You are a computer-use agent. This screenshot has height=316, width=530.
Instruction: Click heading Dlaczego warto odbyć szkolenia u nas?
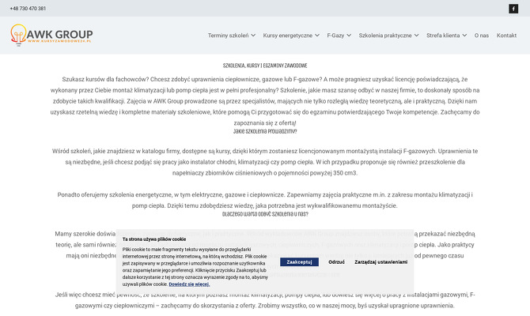(x=265, y=214)
